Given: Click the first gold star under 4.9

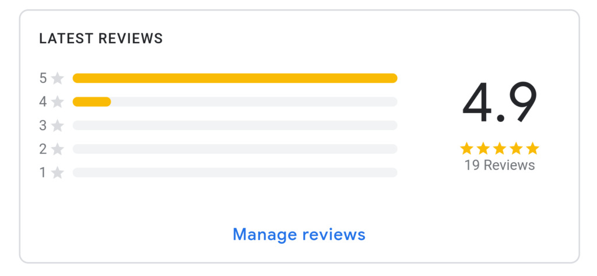Looking at the screenshot, I should [467, 148].
